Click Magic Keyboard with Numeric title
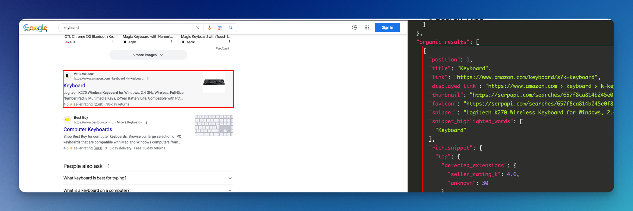 click(x=148, y=37)
